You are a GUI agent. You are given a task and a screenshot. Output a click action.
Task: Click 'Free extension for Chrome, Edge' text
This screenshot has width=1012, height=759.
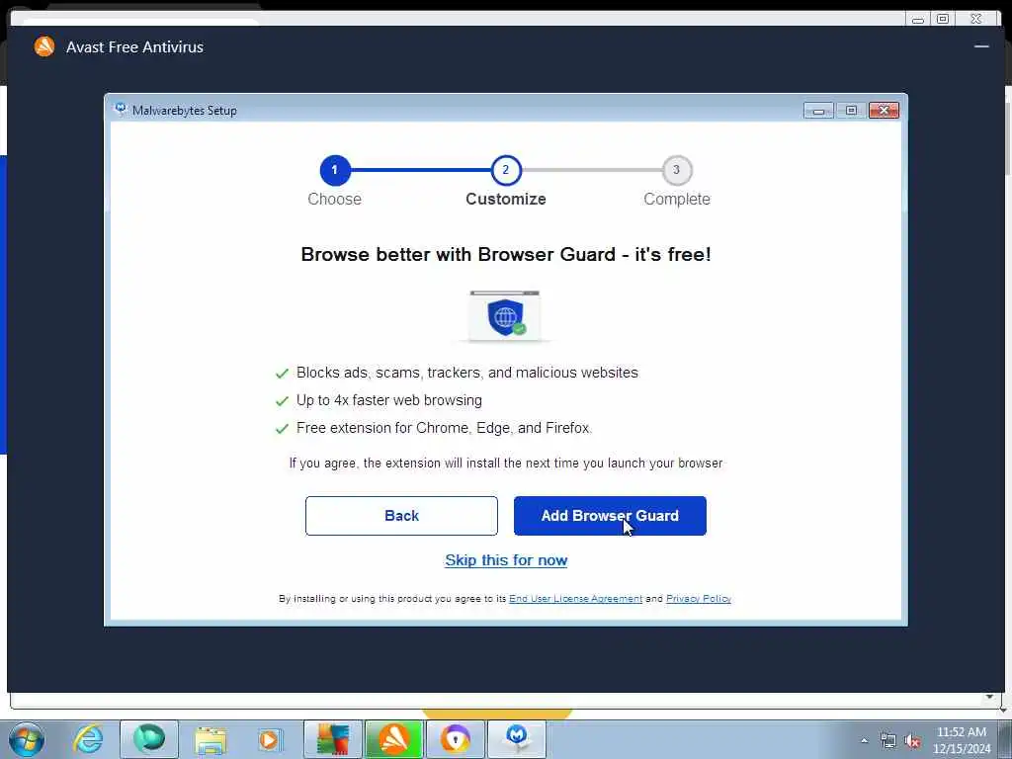click(444, 428)
